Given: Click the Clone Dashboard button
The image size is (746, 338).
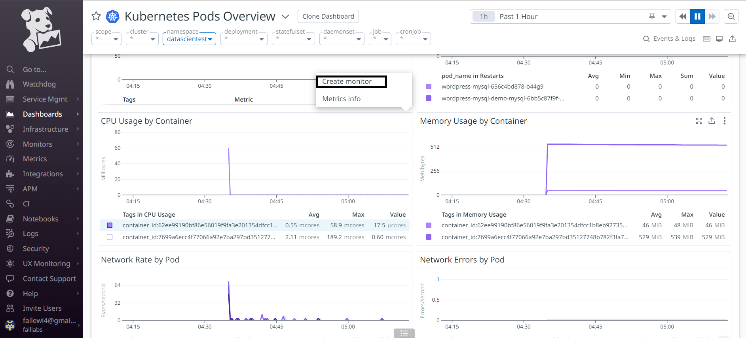Looking at the screenshot, I should click(328, 17).
